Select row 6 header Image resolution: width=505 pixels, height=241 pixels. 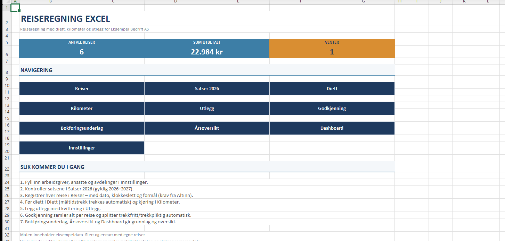(x=6, y=52)
